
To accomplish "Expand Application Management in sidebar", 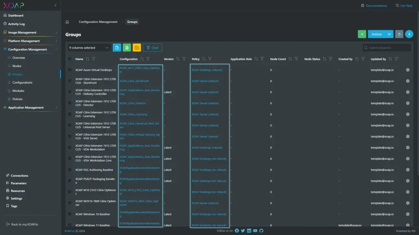I will (x=30, y=108).
